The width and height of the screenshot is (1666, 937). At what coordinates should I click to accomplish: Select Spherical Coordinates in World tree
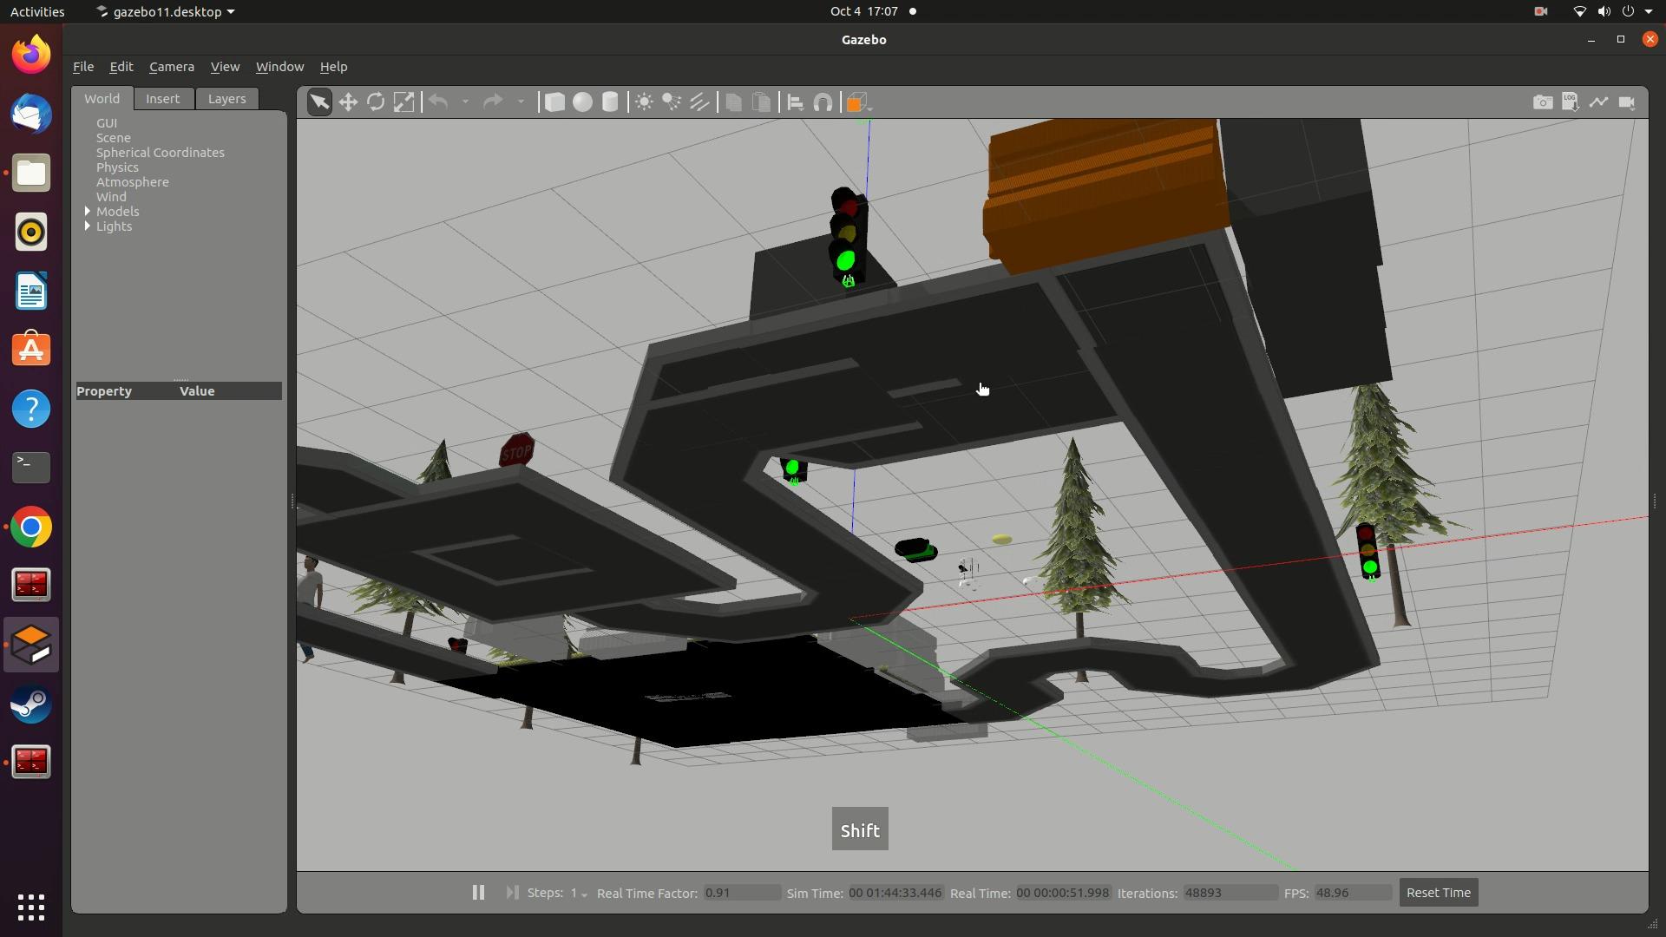(161, 153)
